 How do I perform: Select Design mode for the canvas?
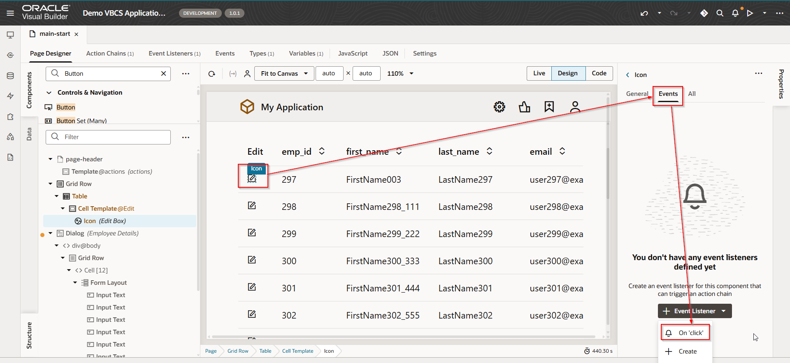click(567, 73)
